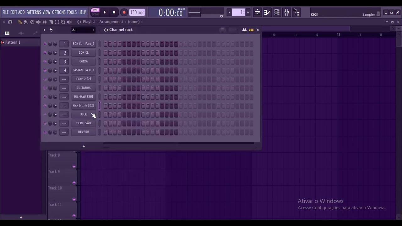The width and height of the screenshot is (402, 226).
Task: Mute the CLAP 2 (2) channel
Action: pyautogui.click(x=45, y=79)
